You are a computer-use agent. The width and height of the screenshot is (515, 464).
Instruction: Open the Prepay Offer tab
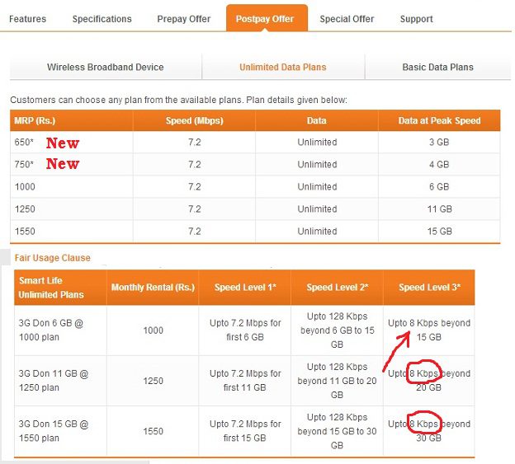tap(183, 19)
